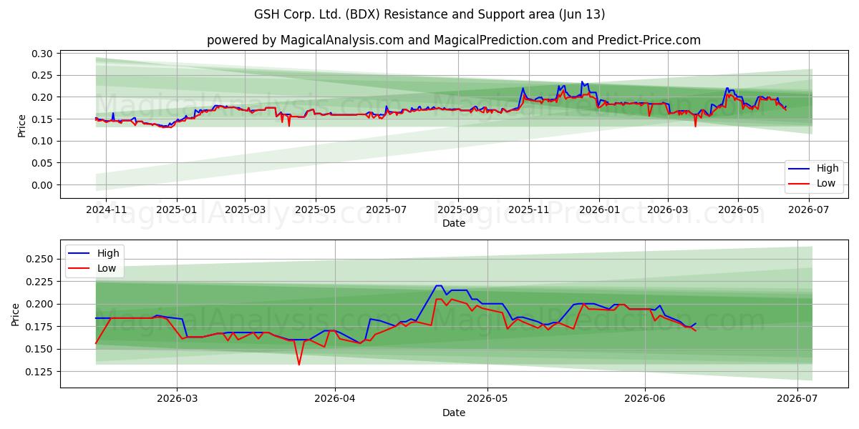Click the top chart 'Price' axis label
859x429 pixels.
(21, 125)
